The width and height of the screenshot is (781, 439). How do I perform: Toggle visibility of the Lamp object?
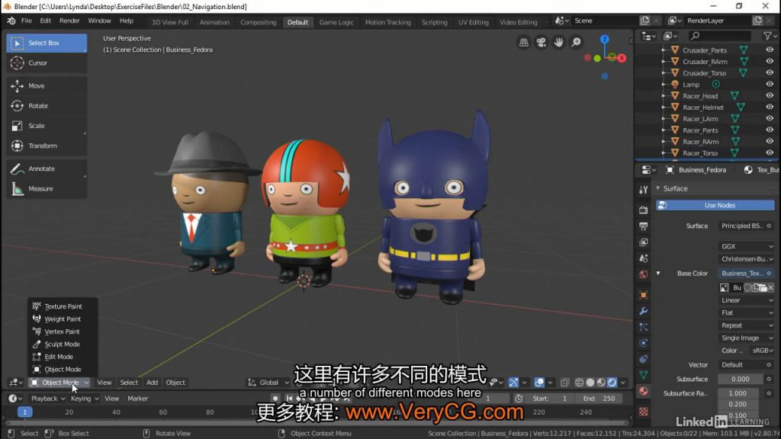(770, 84)
